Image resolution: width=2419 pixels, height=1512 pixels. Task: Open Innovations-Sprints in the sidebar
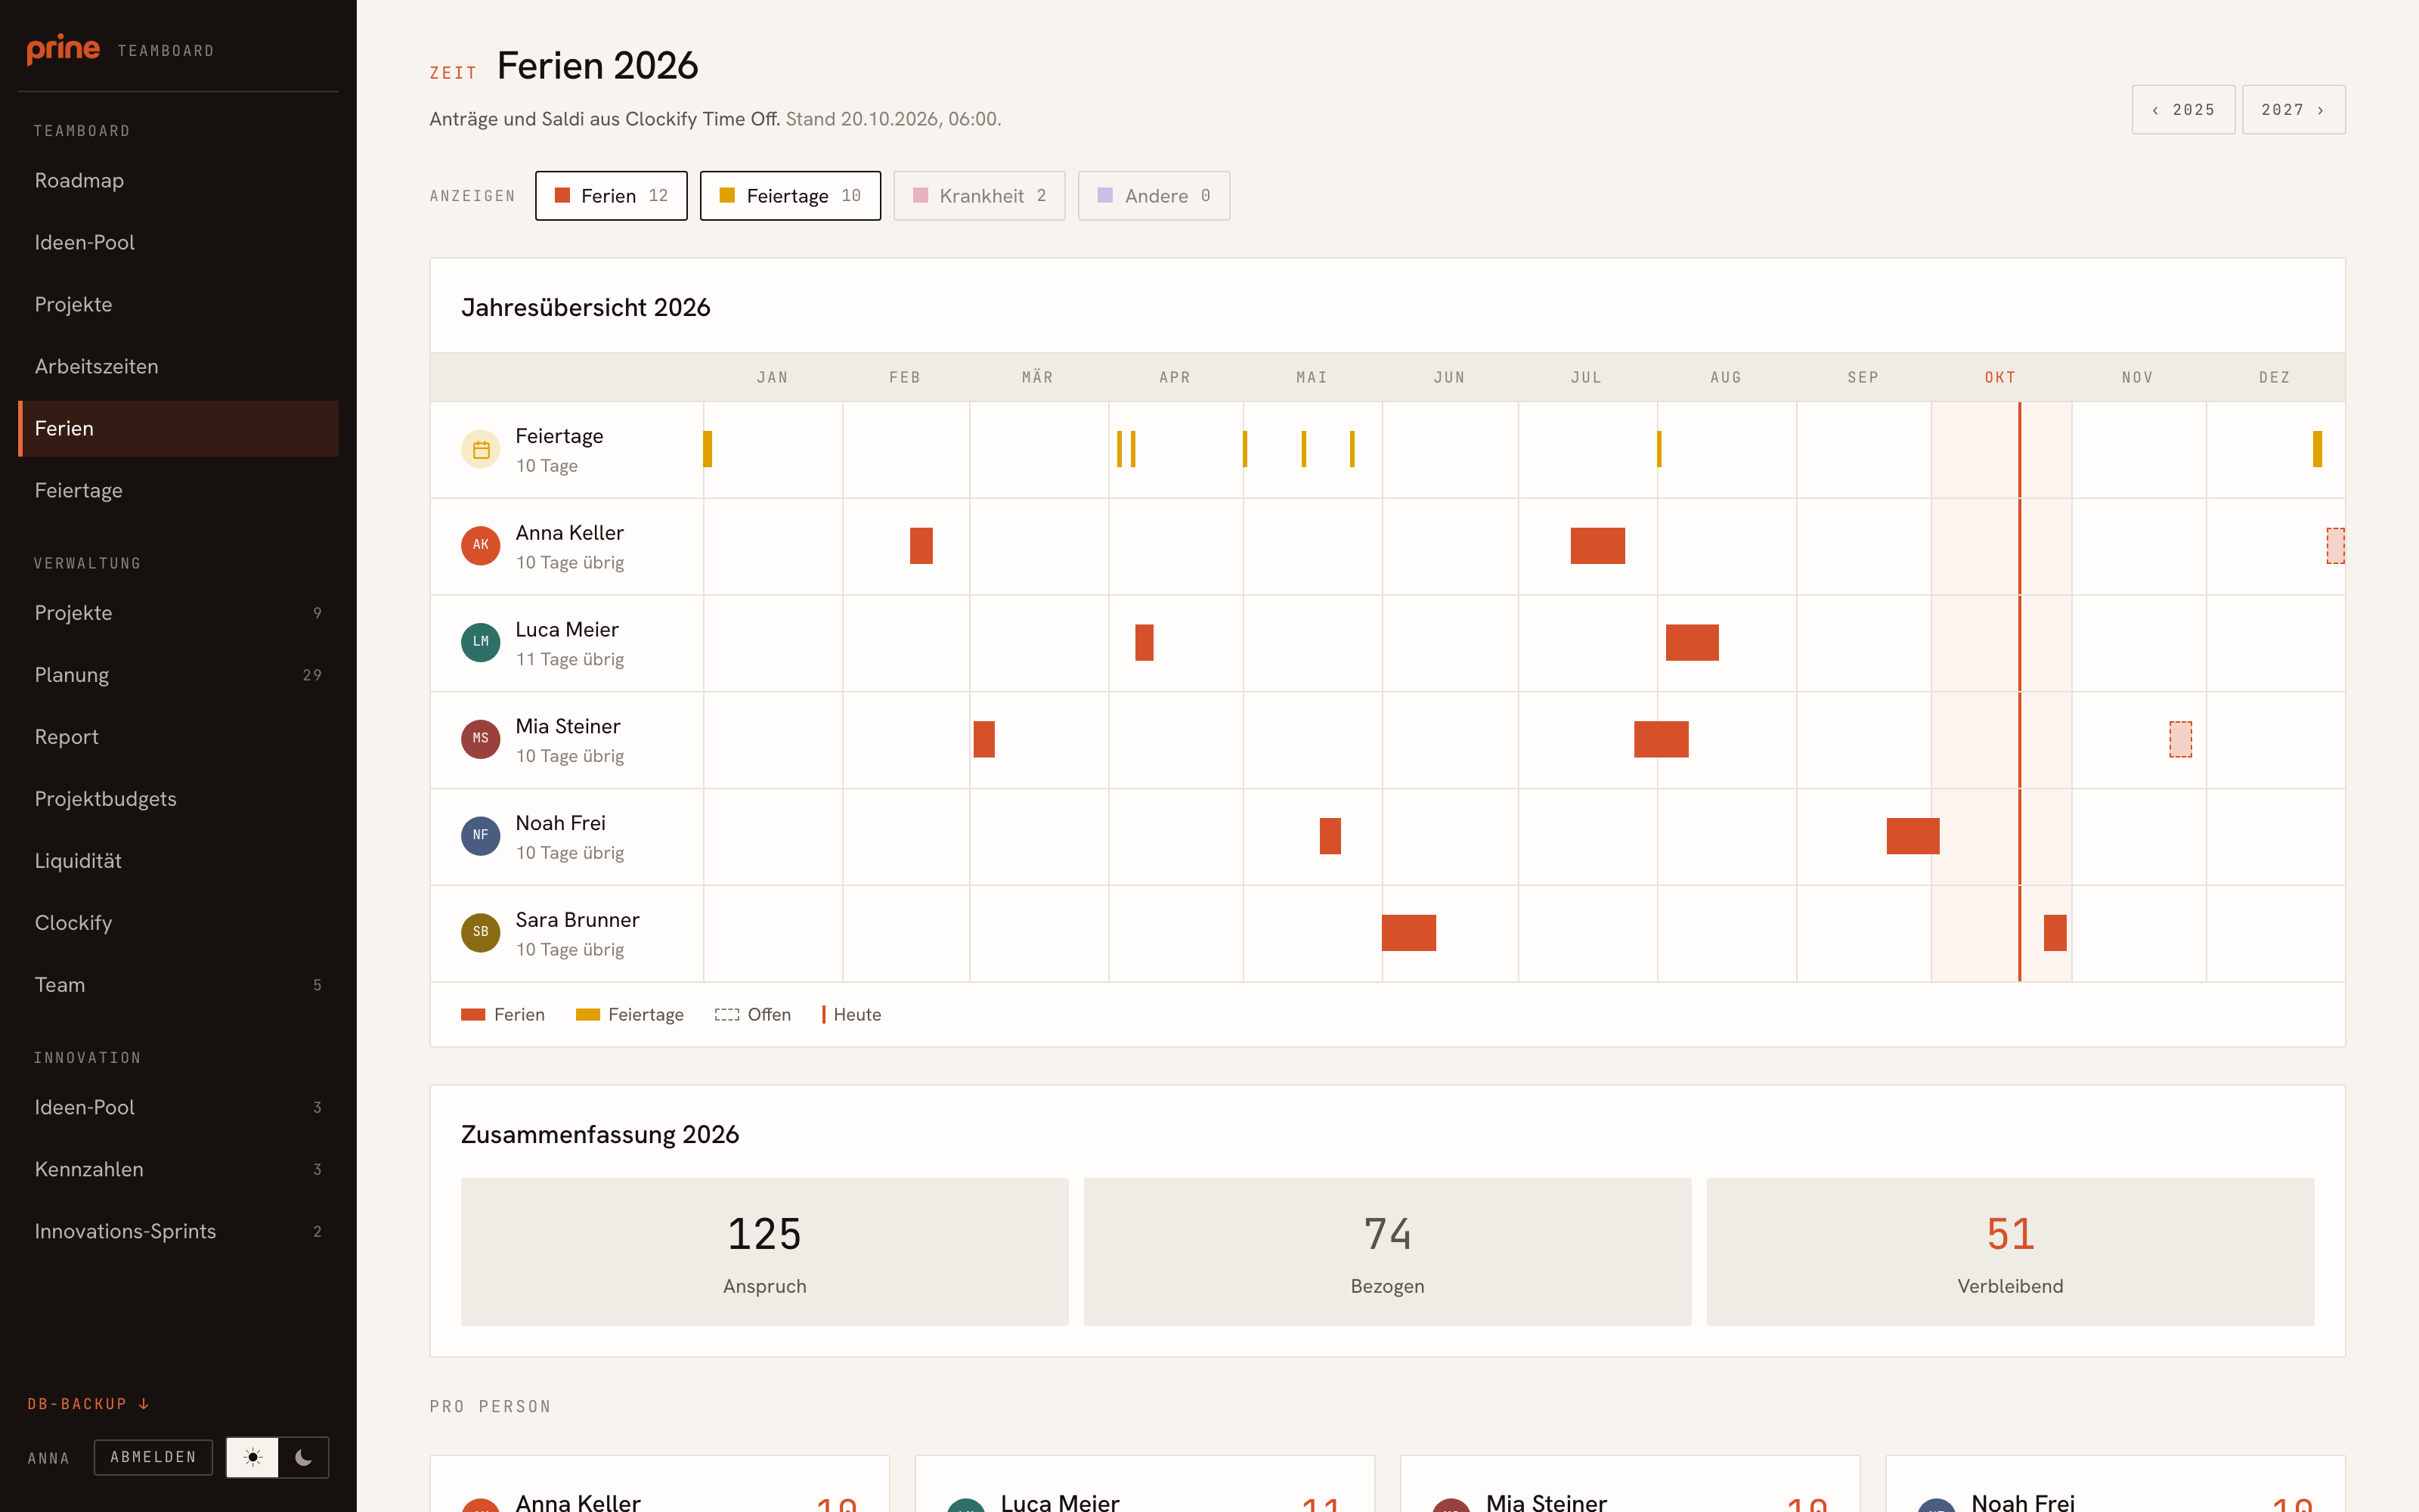pyautogui.click(x=178, y=1231)
